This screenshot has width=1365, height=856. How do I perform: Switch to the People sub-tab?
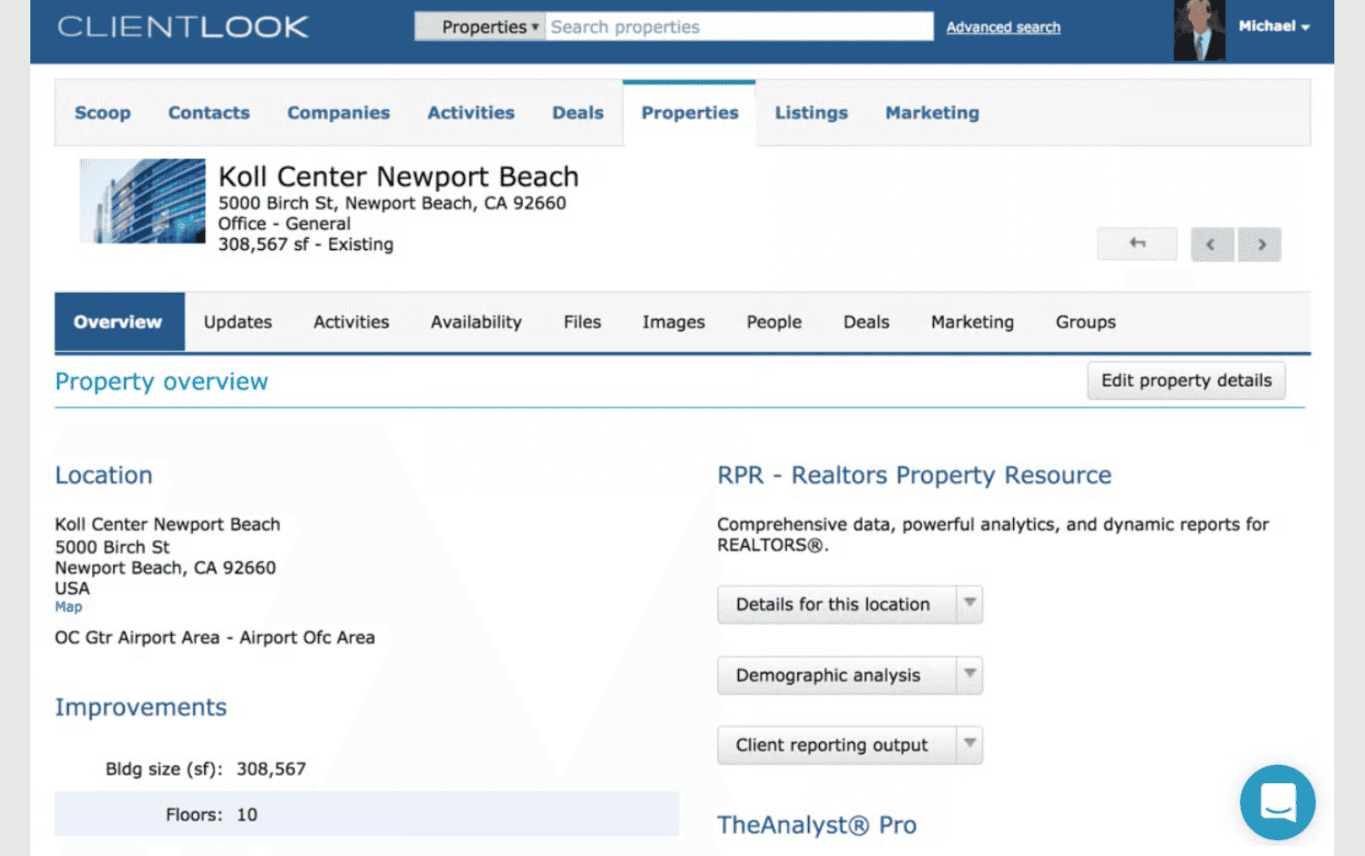point(774,322)
